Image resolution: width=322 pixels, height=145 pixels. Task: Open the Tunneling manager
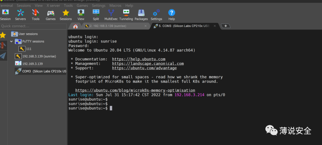click(126, 15)
